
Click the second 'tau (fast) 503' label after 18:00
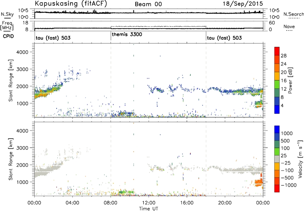click(224, 38)
